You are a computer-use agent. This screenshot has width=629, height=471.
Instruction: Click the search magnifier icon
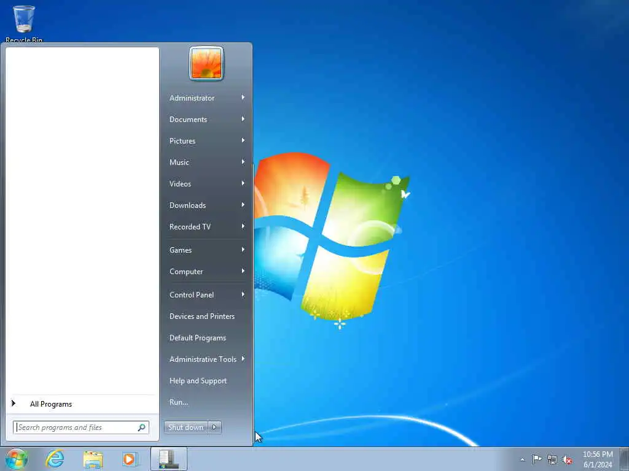(142, 427)
